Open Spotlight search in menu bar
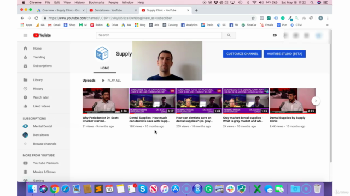Screen dimensions: 350x196 point(312,2)
